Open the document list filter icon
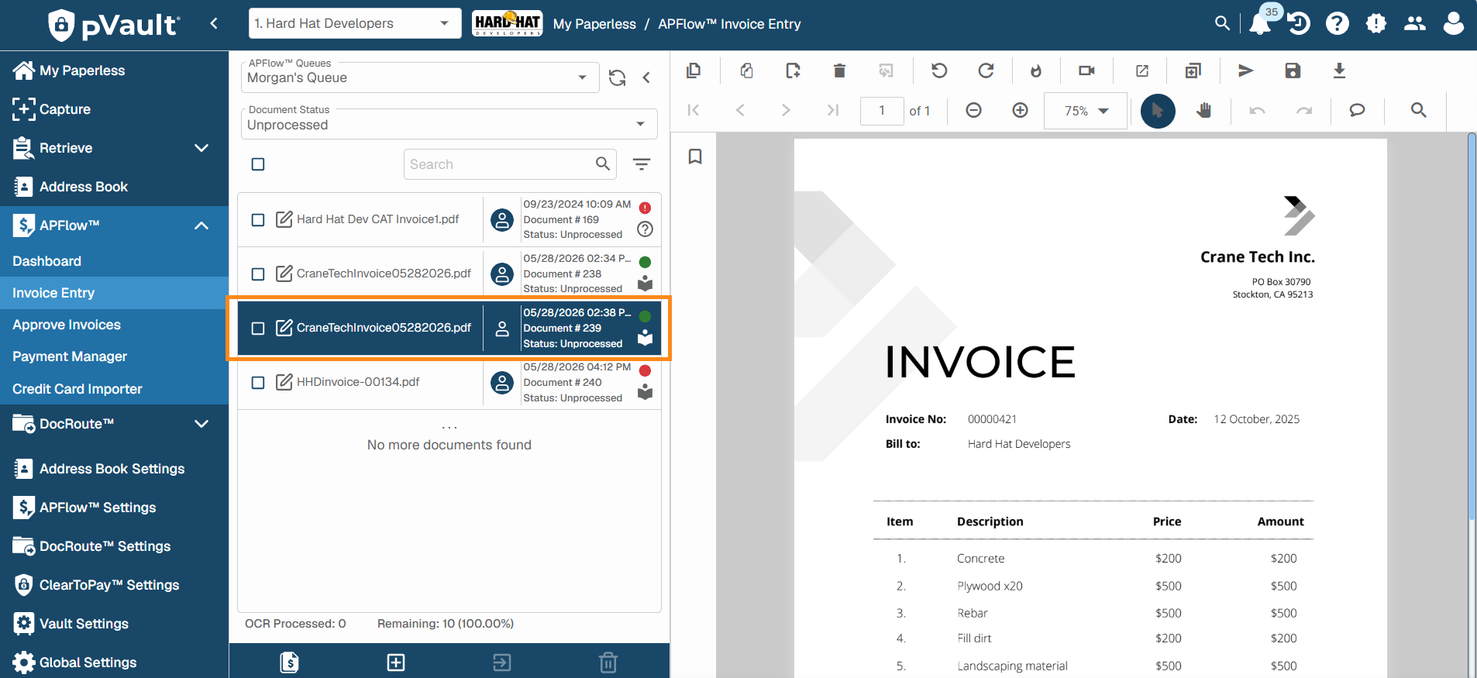 click(642, 164)
